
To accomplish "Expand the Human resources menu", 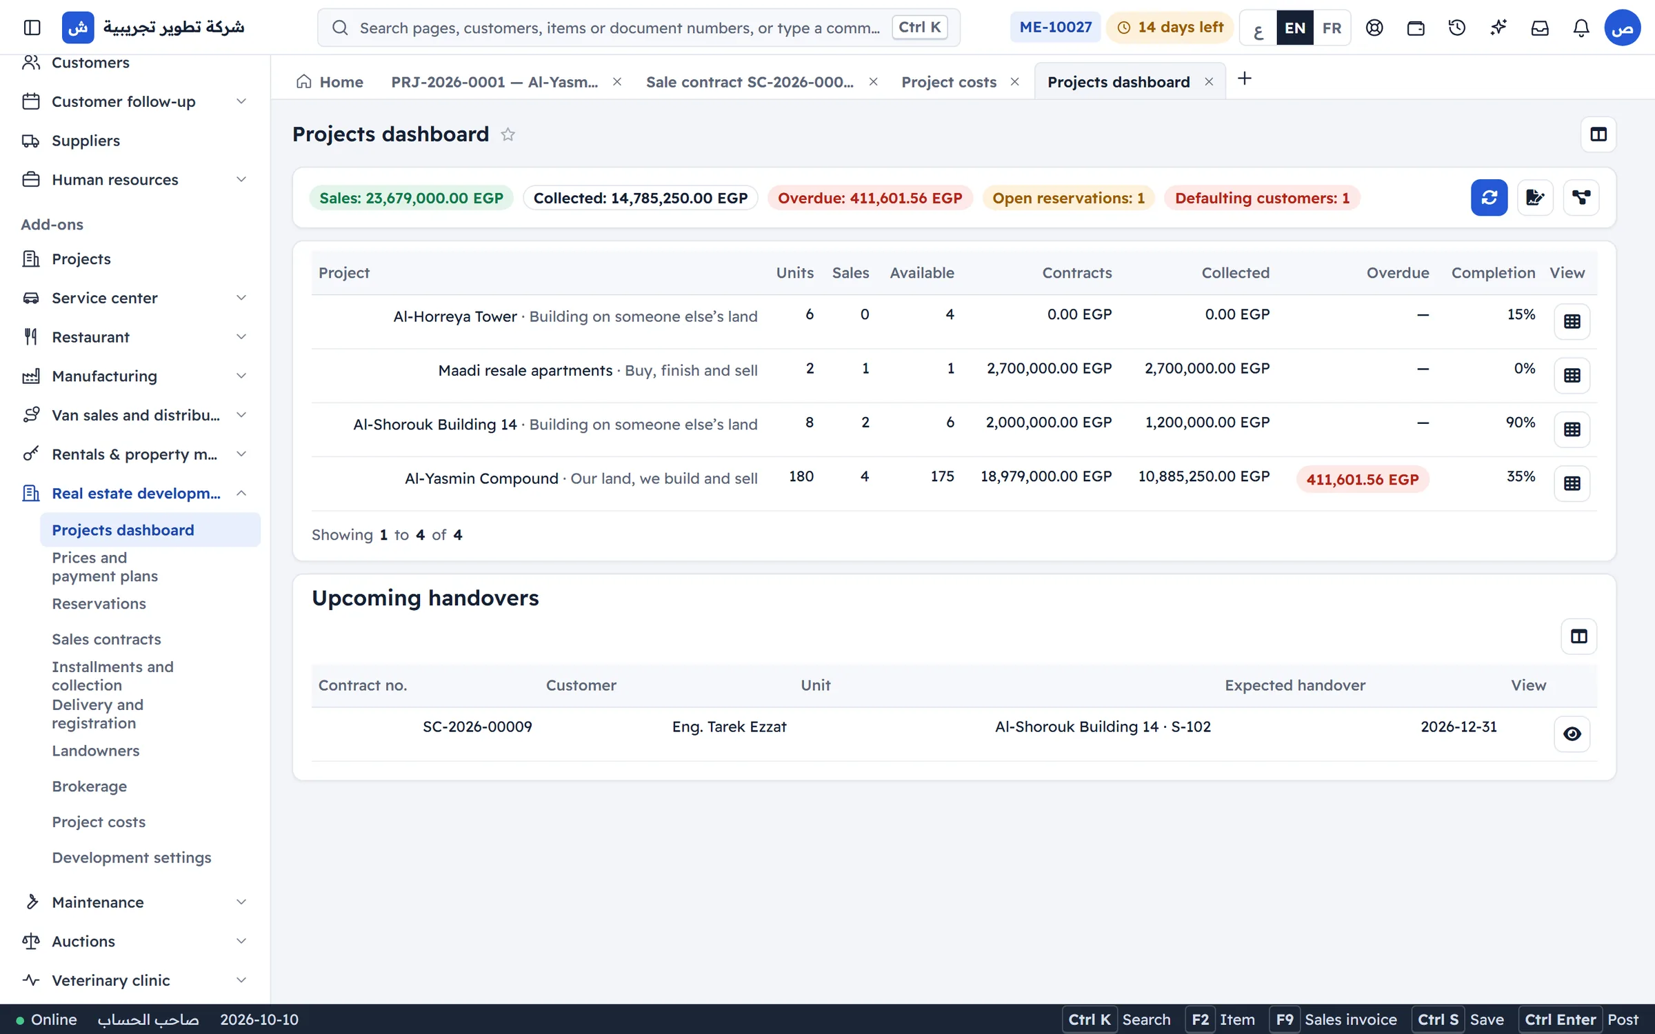I will (x=134, y=180).
